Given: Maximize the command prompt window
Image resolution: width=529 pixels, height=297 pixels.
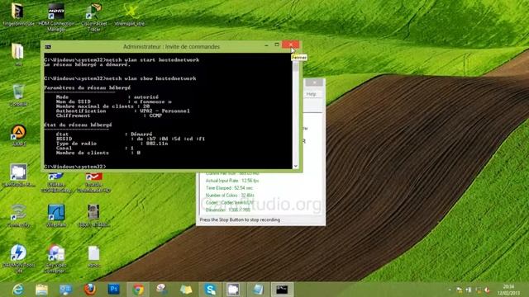Looking at the screenshot, I should [277, 45].
